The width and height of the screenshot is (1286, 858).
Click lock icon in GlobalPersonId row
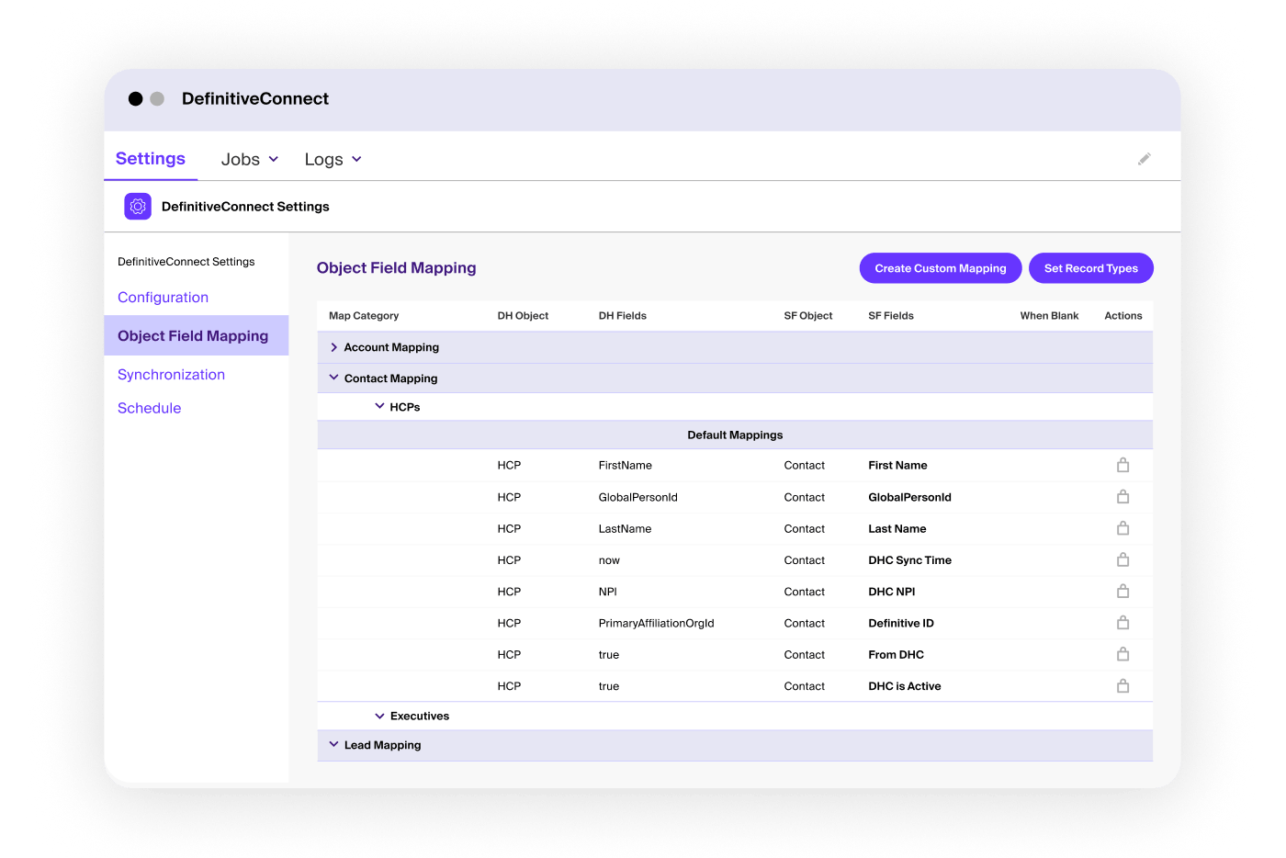coord(1122,497)
